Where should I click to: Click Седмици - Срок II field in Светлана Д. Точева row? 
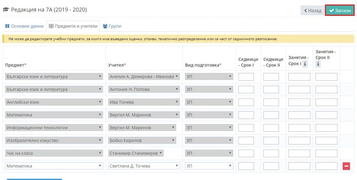click(x=271, y=166)
